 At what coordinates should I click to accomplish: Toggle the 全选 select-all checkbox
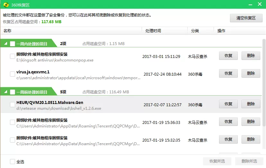tap(13, 161)
